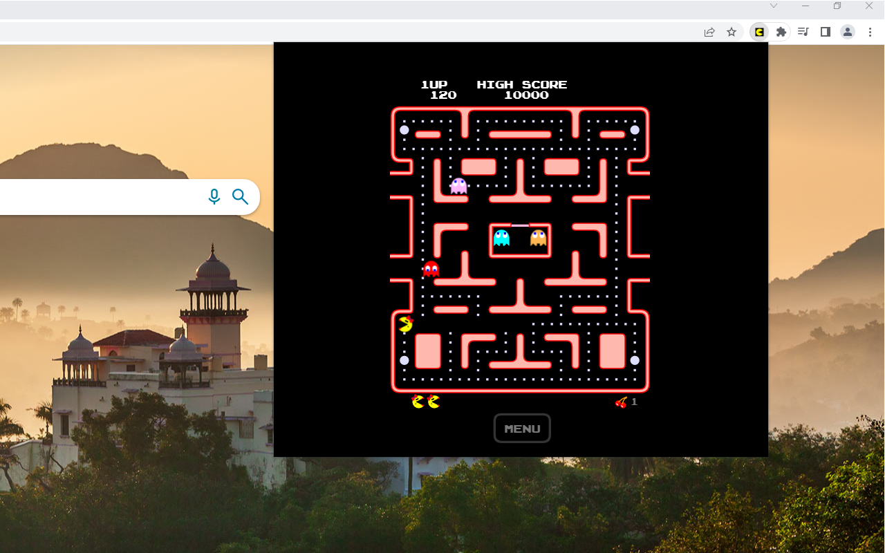Click the bottom-left power pellet
885x553 pixels.
(404, 360)
